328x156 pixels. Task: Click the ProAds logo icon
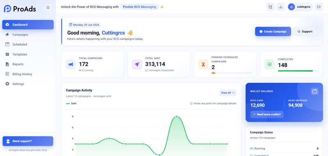click(7, 9)
